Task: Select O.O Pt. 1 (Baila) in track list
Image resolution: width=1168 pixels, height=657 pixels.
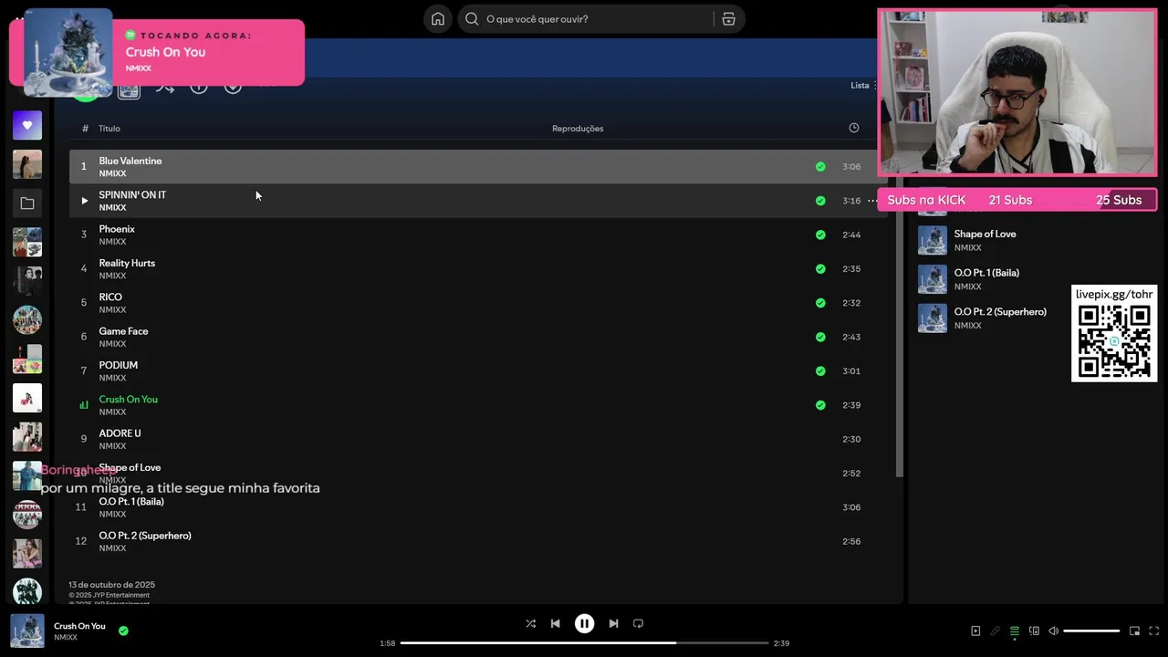Action: [x=131, y=502]
